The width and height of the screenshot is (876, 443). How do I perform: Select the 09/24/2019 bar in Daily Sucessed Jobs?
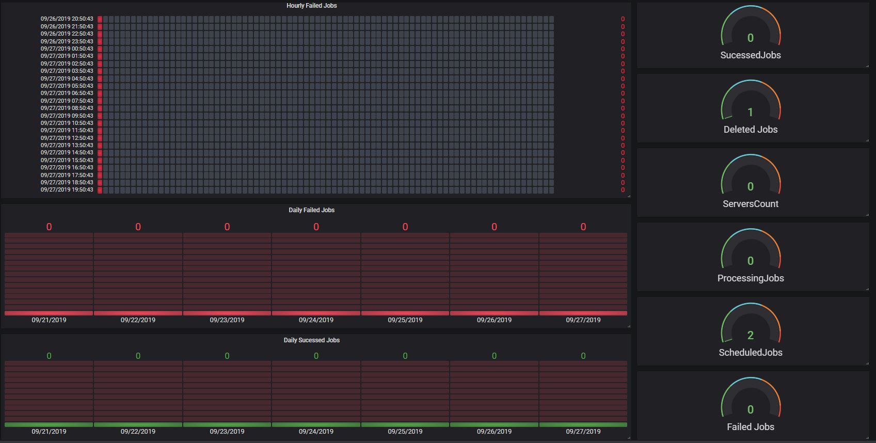(316, 394)
